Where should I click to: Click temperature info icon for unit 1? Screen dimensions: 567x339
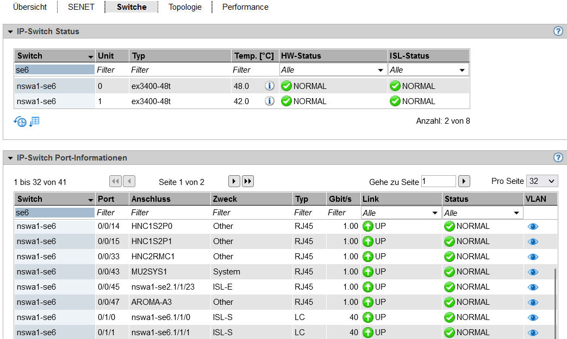[270, 101]
